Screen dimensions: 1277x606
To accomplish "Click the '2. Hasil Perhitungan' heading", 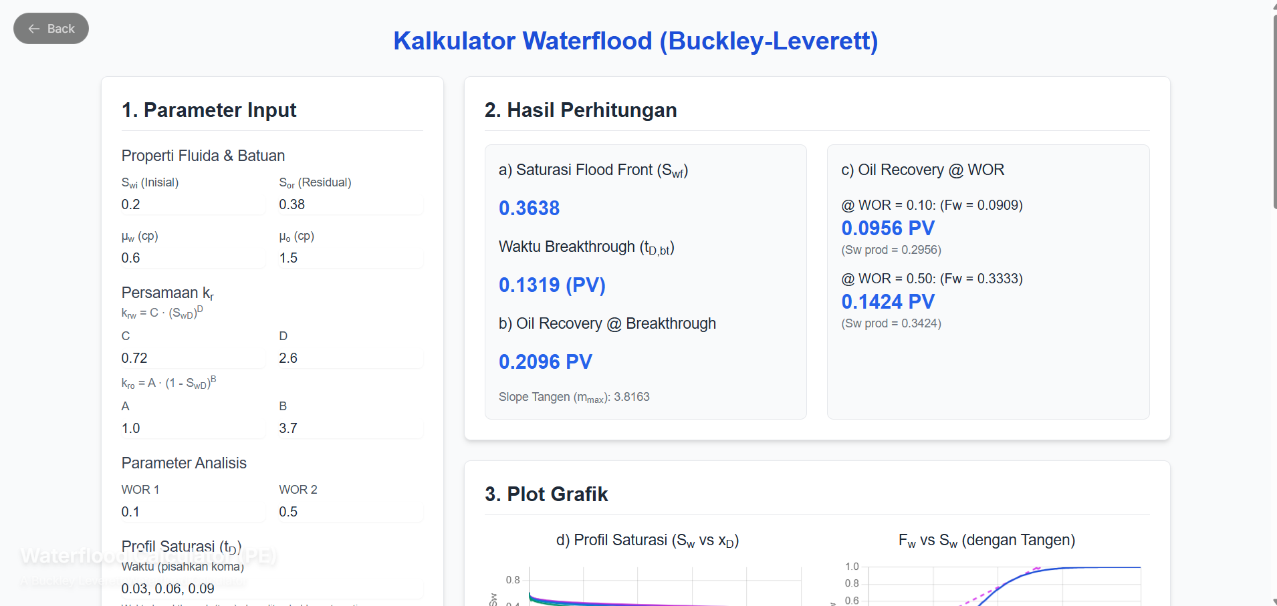I will (x=581, y=110).
